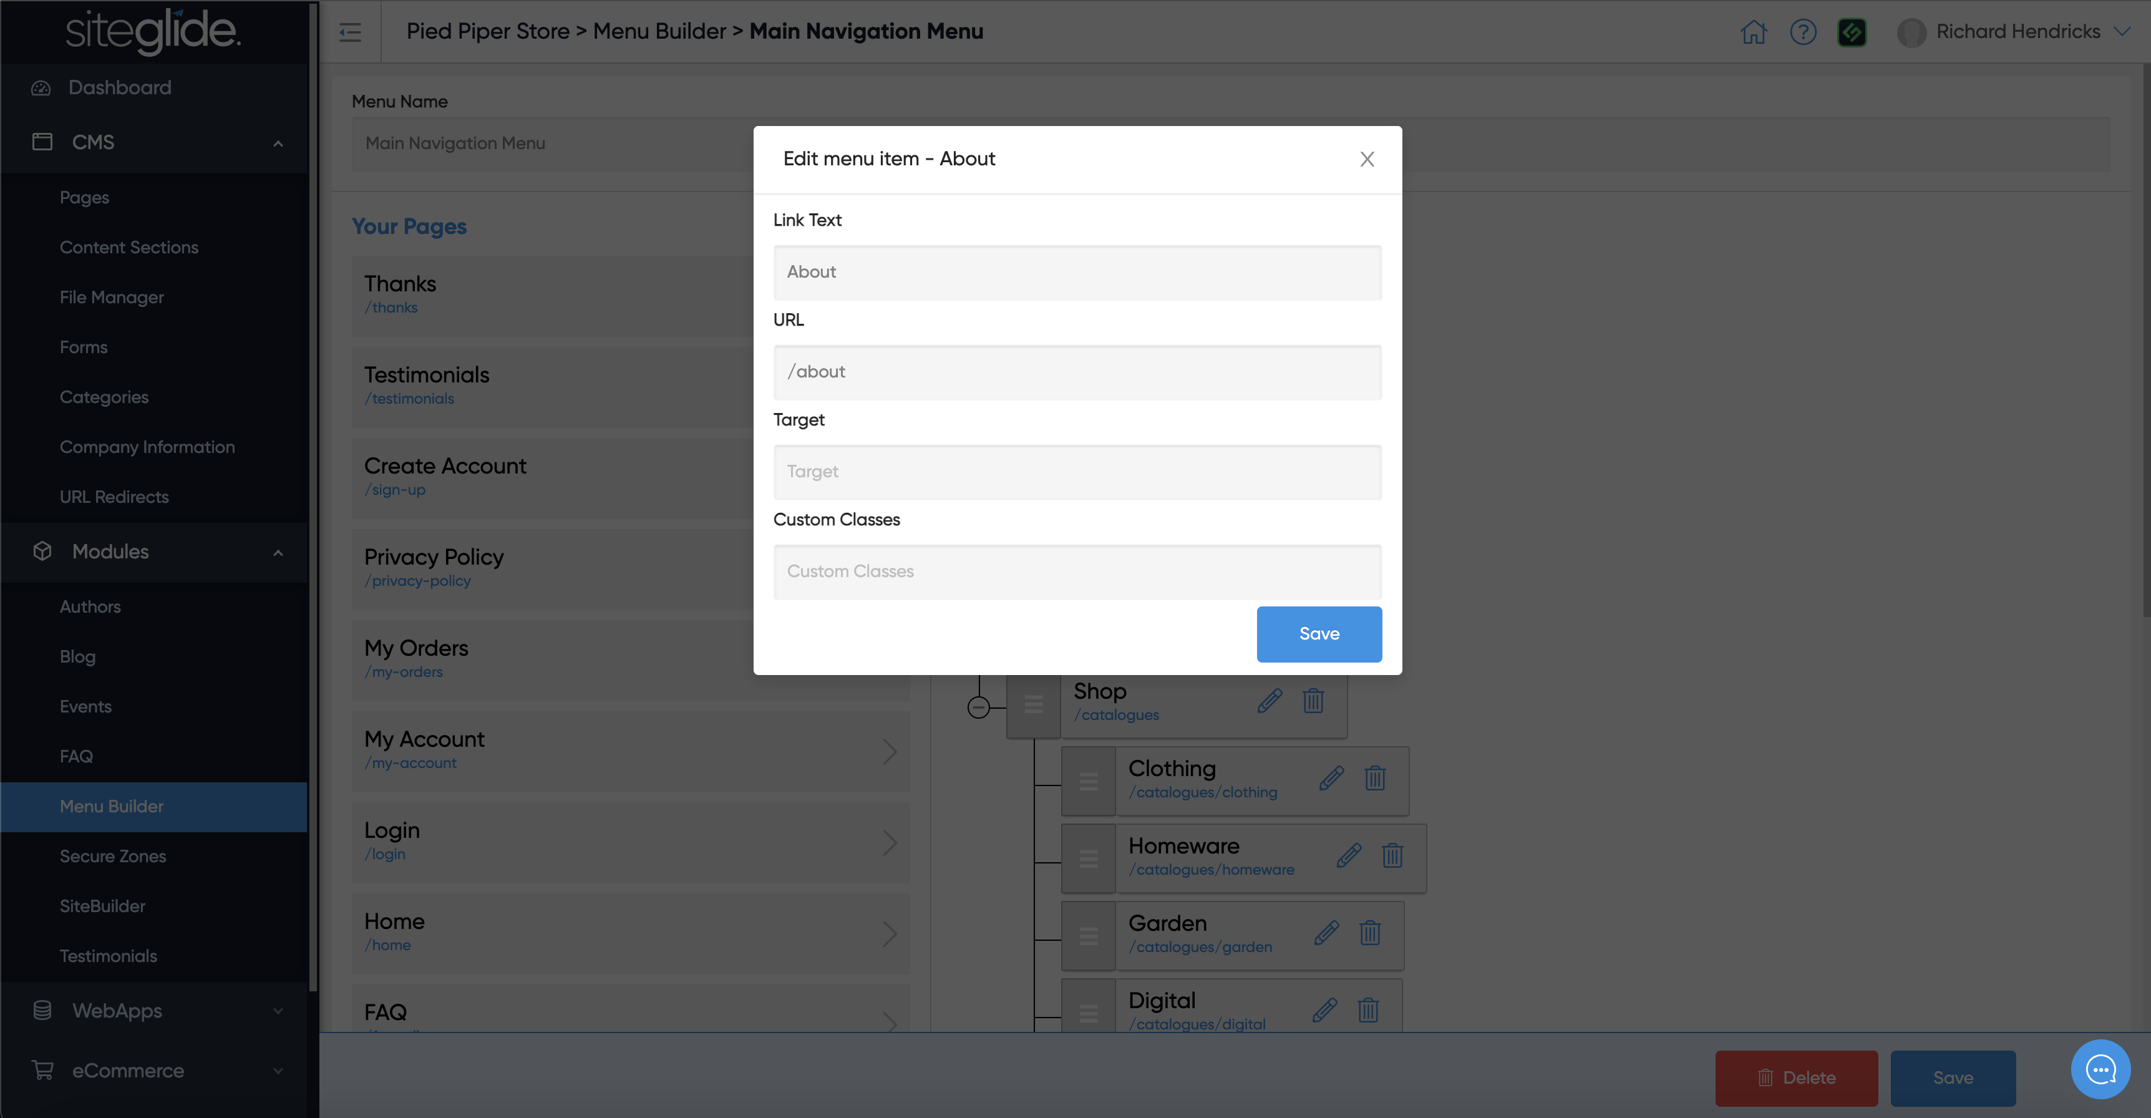Image resolution: width=2151 pixels, height=1118 pixels.
Task: Click the pencil edit icon for Clothing
Action: tap(1331, 778)
